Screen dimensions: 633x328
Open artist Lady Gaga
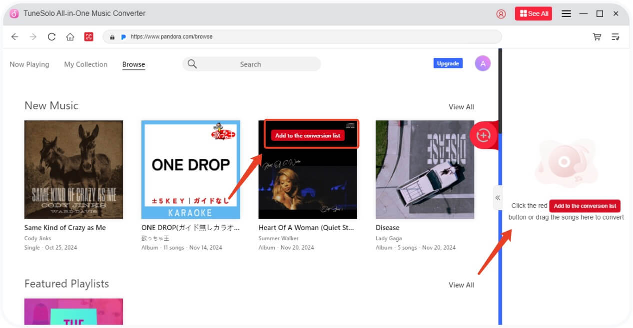click(x=389, y=238)
